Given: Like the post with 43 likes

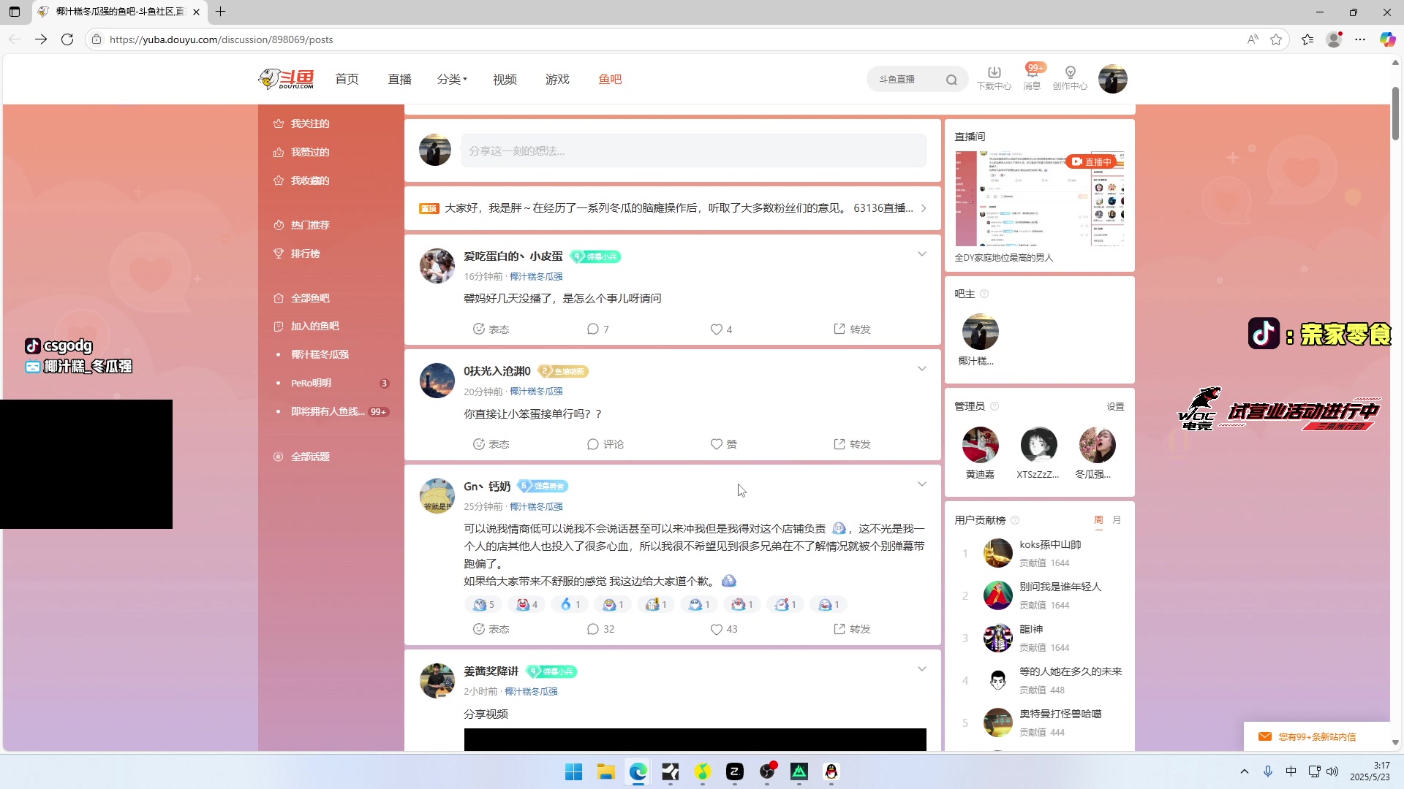Looking at the screenshot, I should point(724,629).
